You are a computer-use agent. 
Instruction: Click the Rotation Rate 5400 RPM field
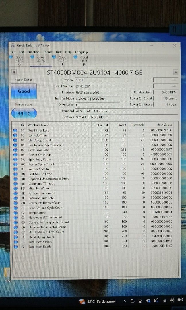tap(166, 92)
